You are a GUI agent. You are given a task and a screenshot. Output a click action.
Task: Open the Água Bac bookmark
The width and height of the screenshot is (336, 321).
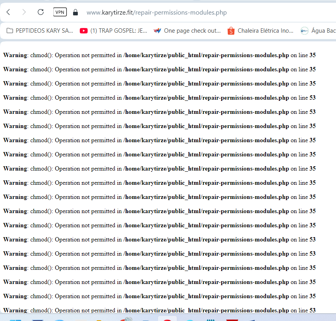click(x=318, y=31)
